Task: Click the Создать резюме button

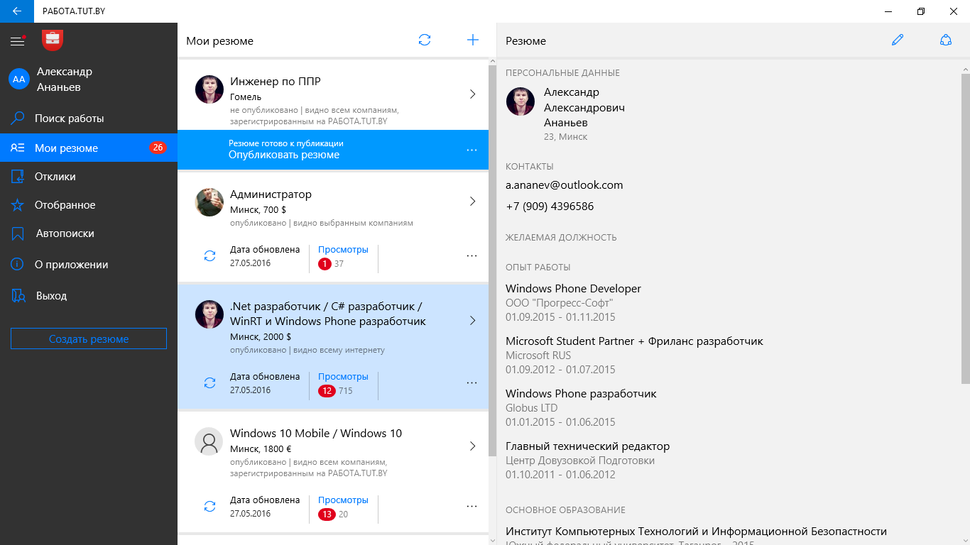Action: coord(89,338)
